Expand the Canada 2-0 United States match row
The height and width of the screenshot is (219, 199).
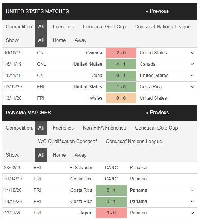(192, 53)
